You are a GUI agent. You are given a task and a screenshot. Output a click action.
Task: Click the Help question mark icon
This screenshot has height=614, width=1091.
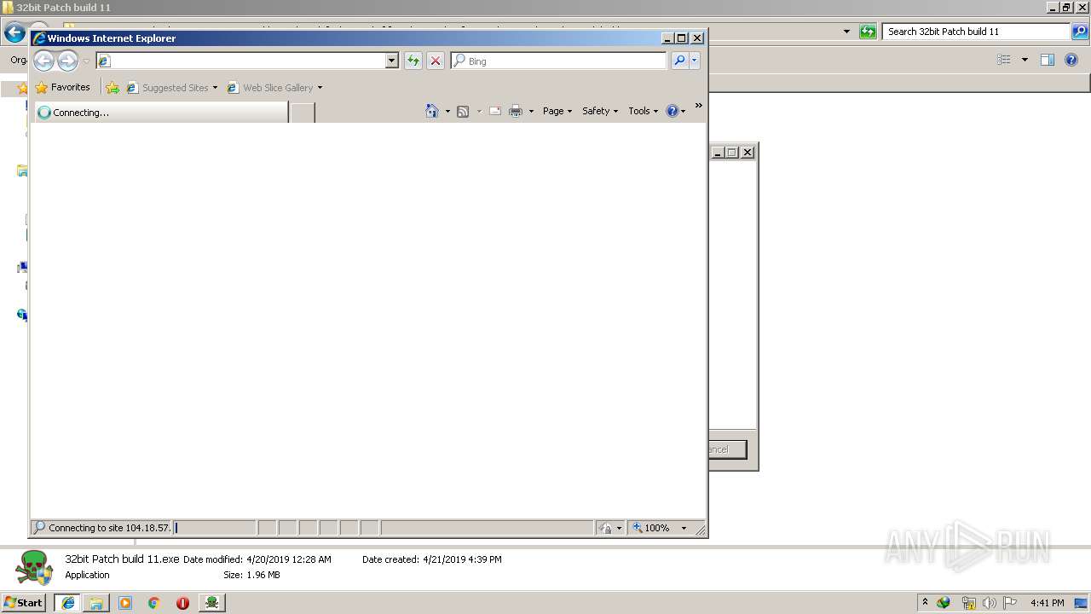point(672,111)
